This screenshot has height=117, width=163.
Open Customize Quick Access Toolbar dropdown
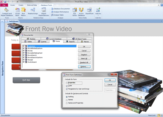18,2
